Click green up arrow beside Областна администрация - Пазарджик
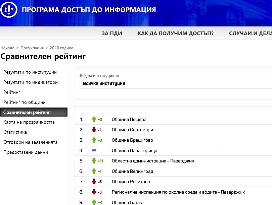Screen dimensions: 272x205 pyautogui.click(x=94, y=161)
